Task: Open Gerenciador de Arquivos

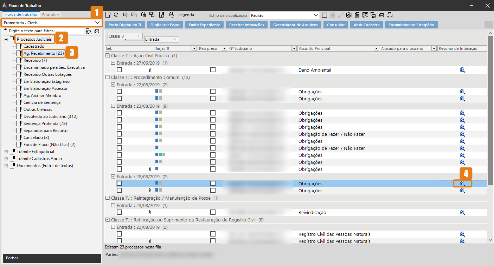Action: pos(295,25)
